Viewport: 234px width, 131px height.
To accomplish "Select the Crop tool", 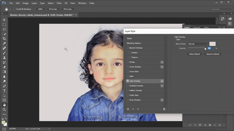I will click(4, 39).
